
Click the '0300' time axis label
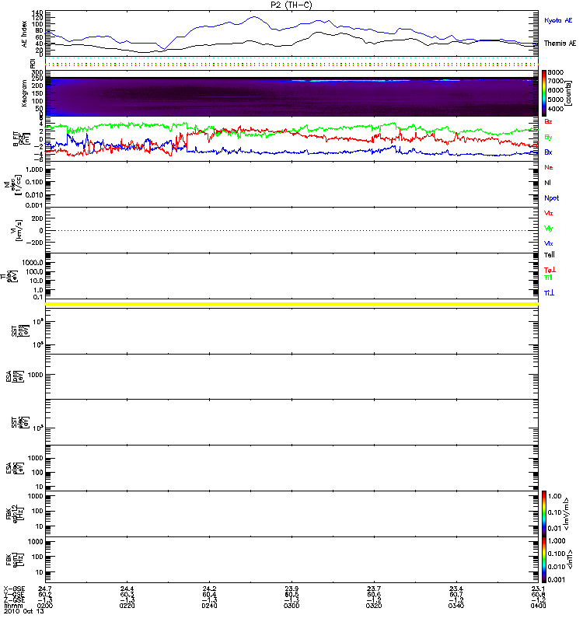point(291,606)
